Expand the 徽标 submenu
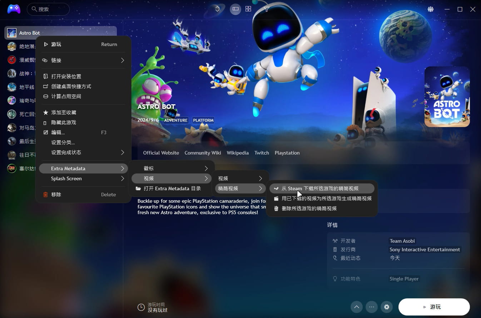Screen dimensions: 481x318 (172, 168)
